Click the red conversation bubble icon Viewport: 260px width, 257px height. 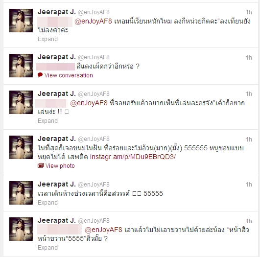40,75
